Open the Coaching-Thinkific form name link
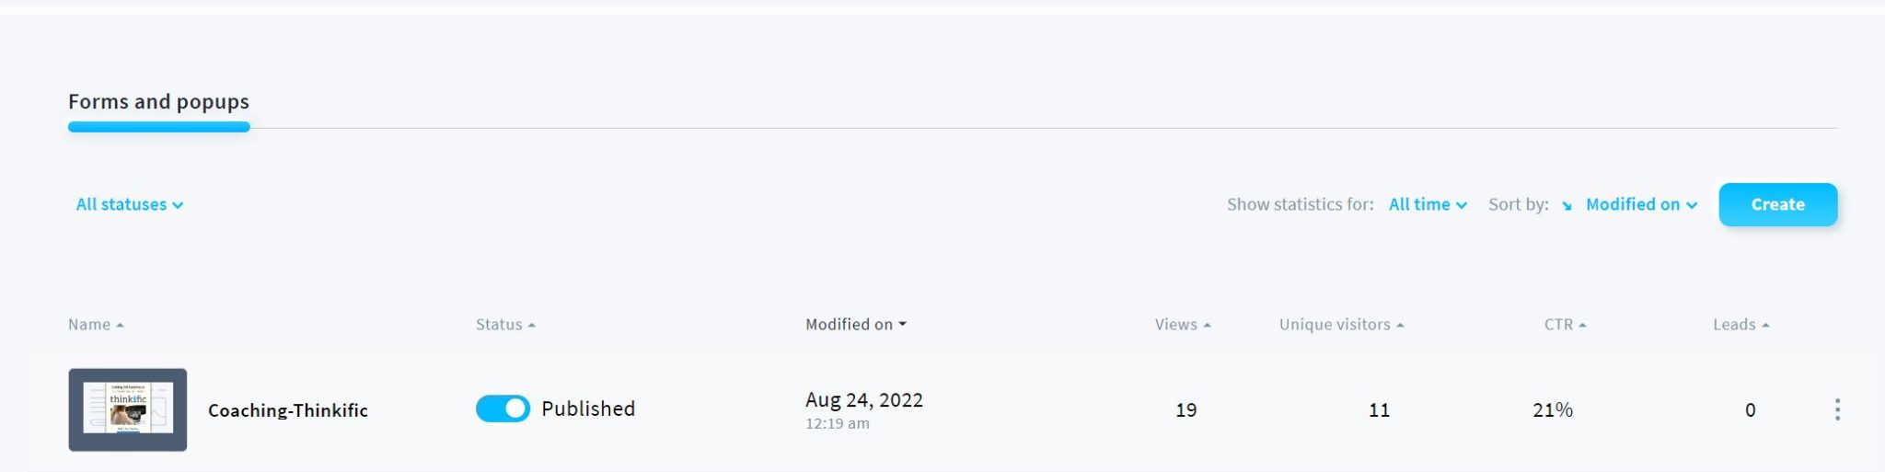The image size is (1885, 472). (x=288, y=410)
